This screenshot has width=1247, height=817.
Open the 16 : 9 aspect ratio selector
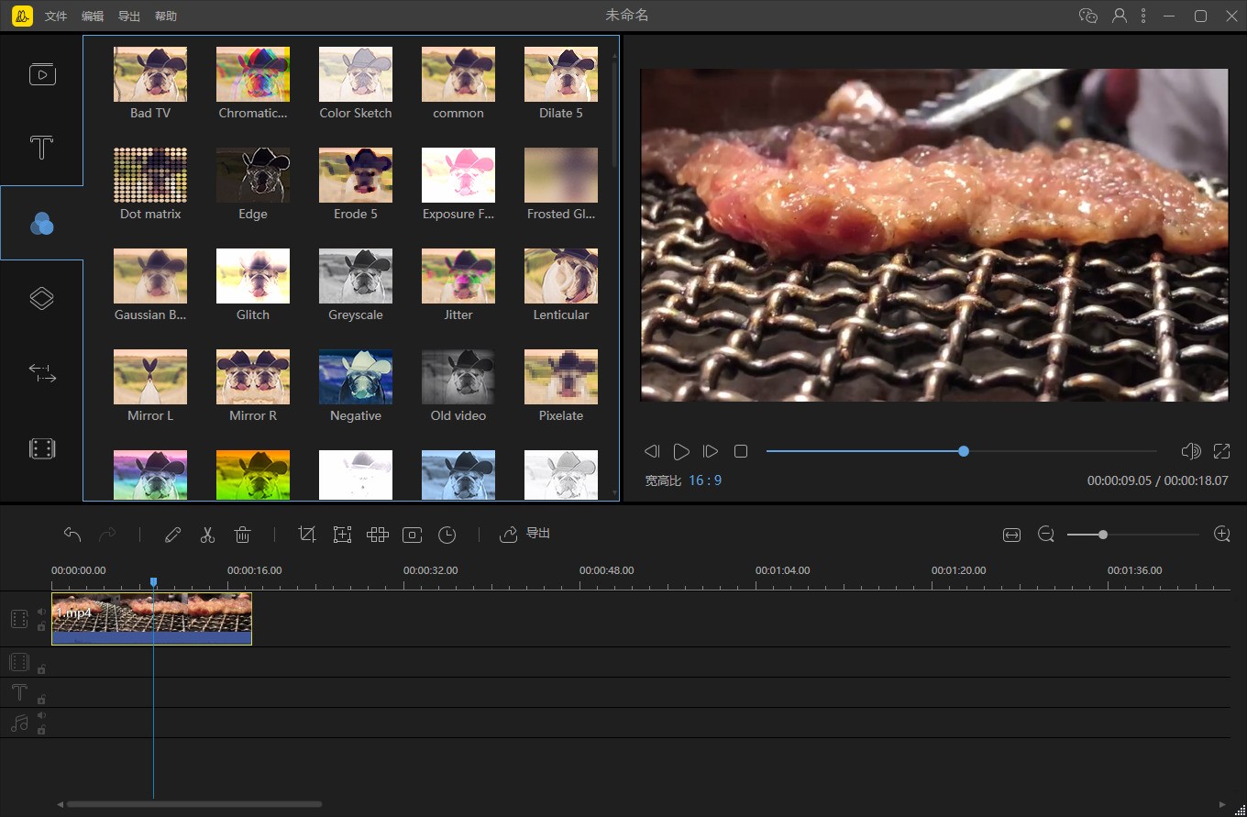click(x=705, y=480)
